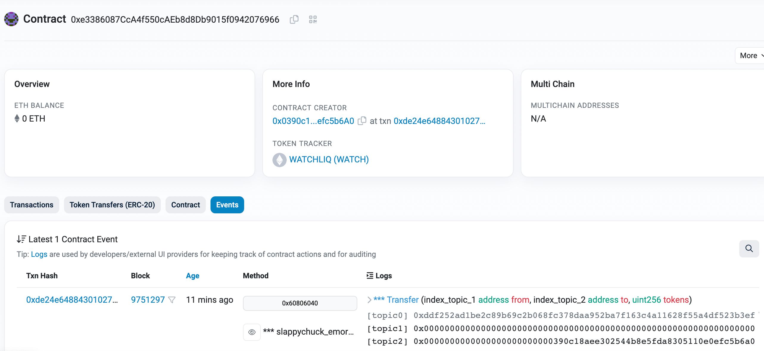Click the WATCH token logo icon
Image resolution: width=764 pixels, height=351 pixels.
coord(279,160)
